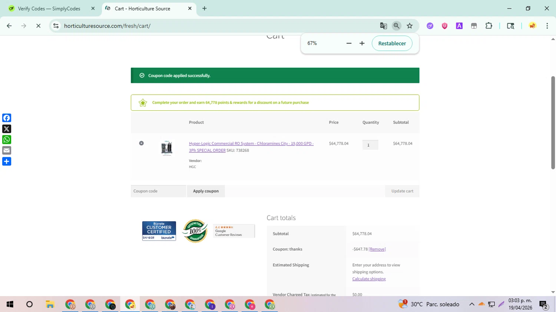Click the Bizrate Customer Certified badge
This screenshot has width=556, height=312.
pyautogui.click(x=159, y=231)
